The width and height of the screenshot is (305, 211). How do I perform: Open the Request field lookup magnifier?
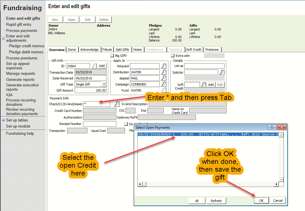coord(164,66)
